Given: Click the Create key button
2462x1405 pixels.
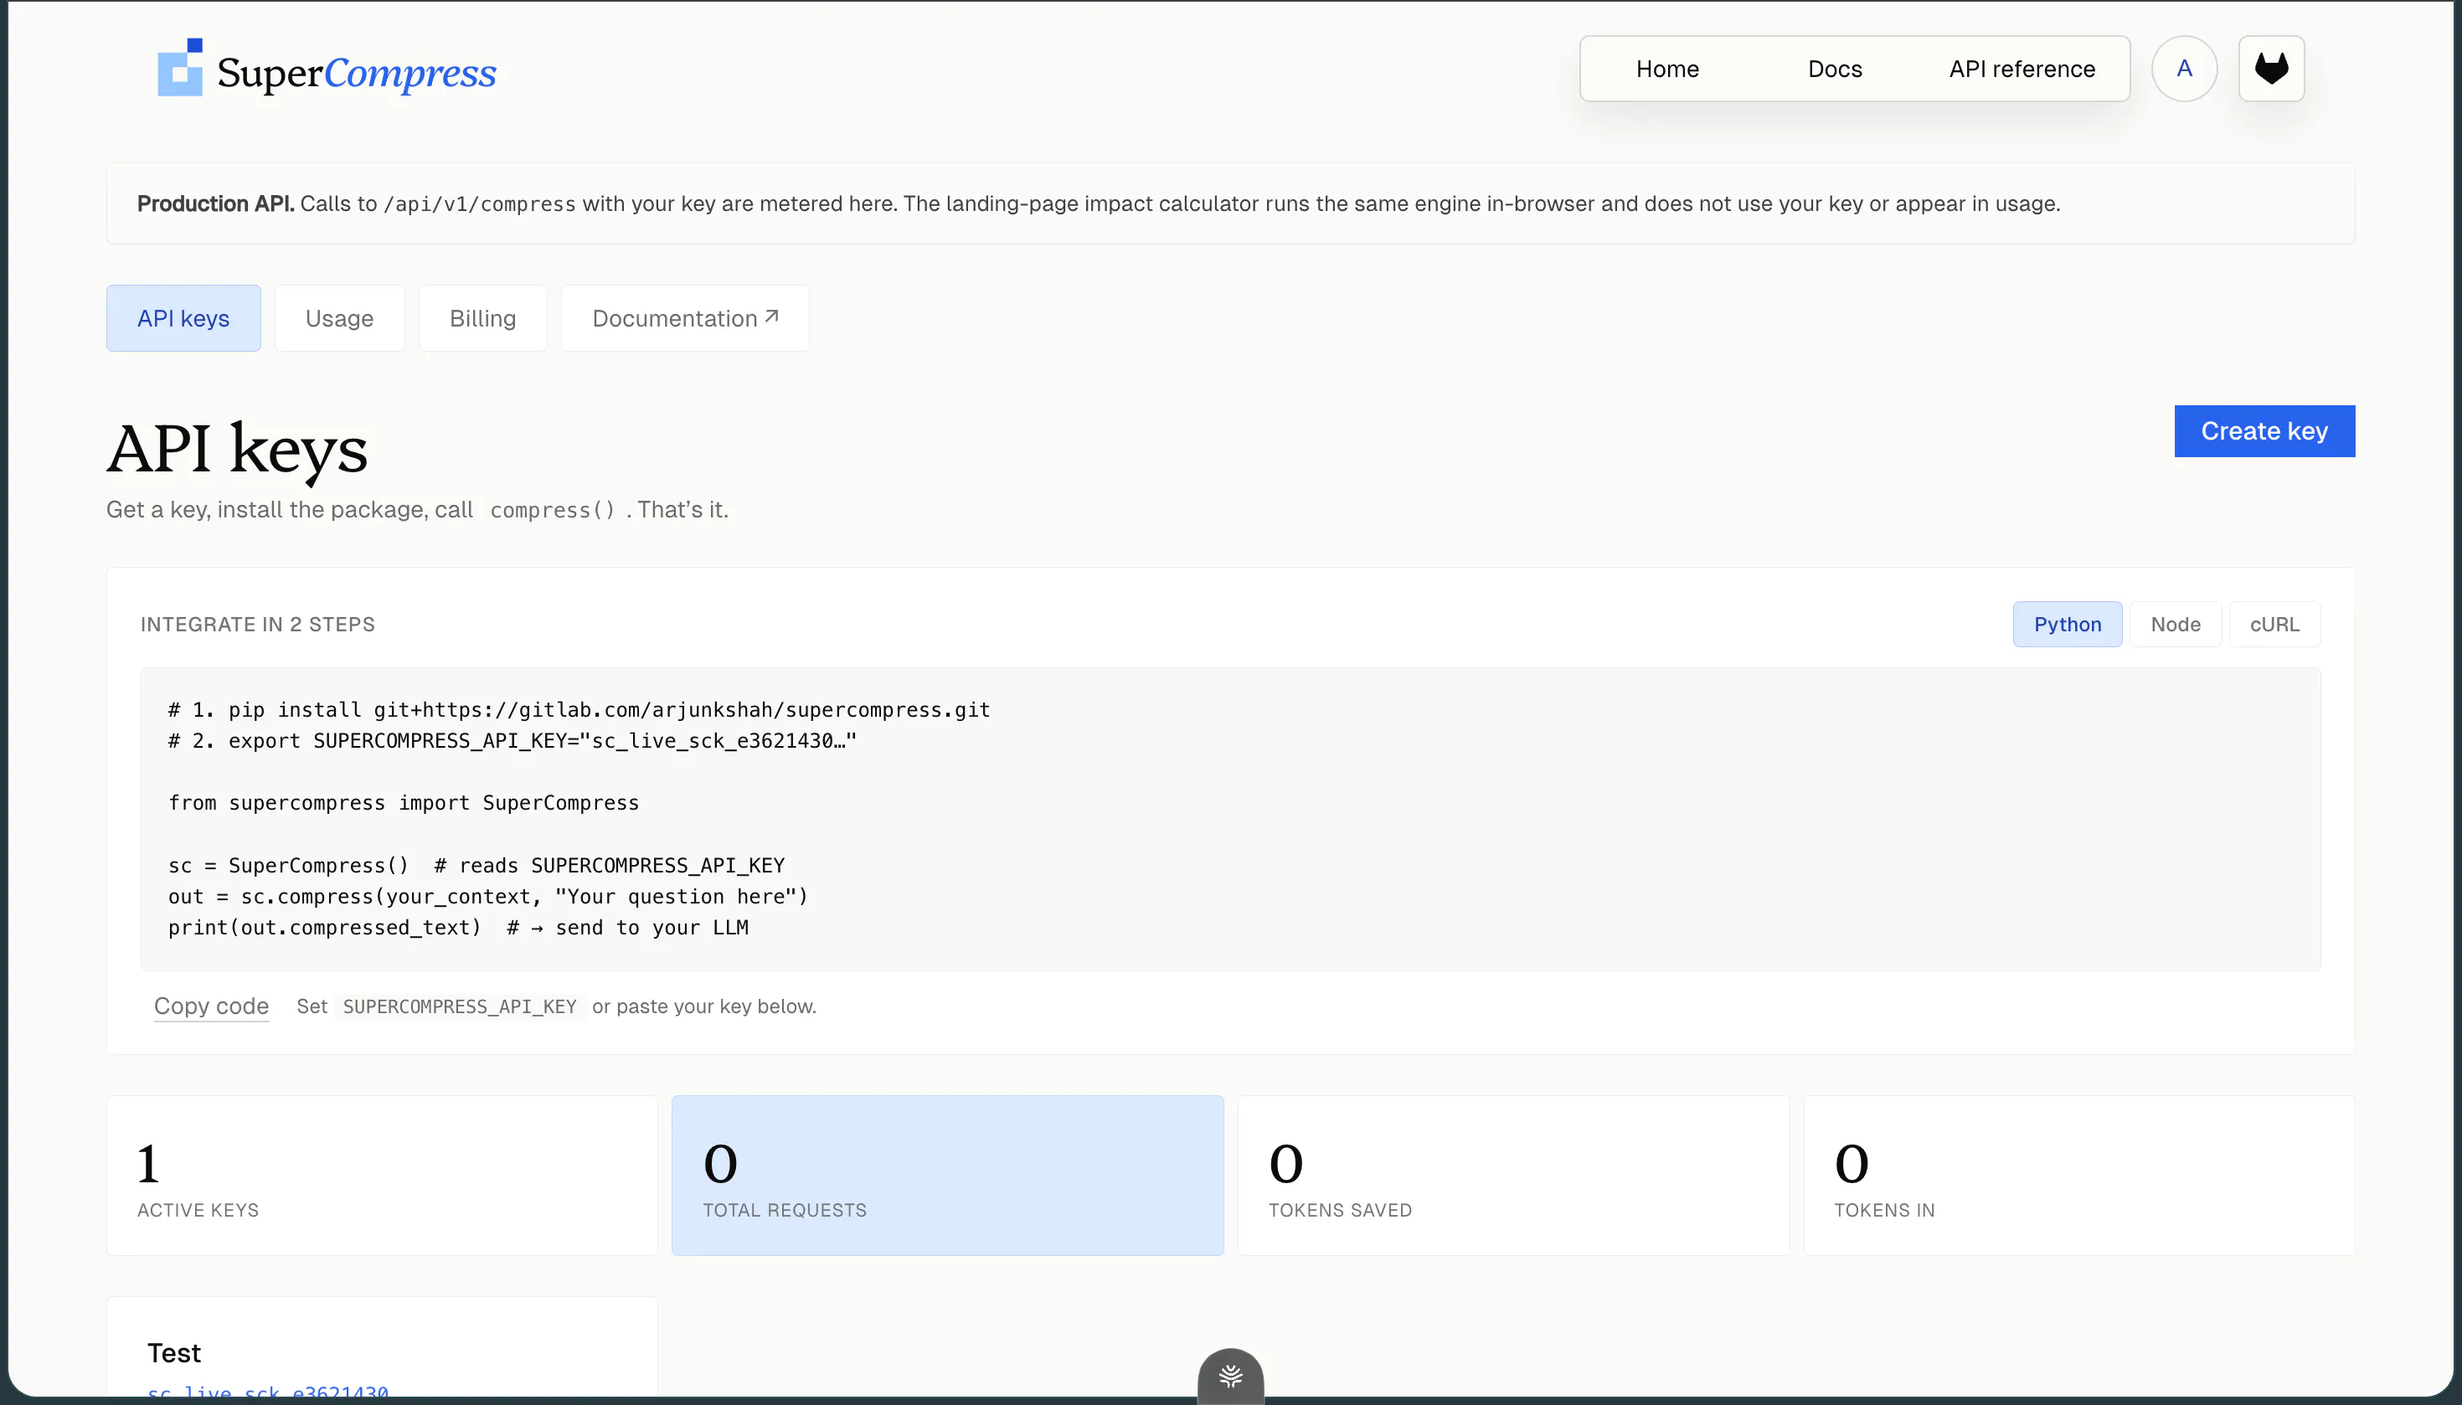Looking at the screenshot, I should click(2264, 431).
